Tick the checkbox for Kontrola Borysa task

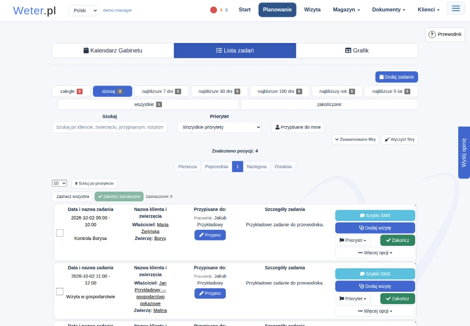[60, 233]
